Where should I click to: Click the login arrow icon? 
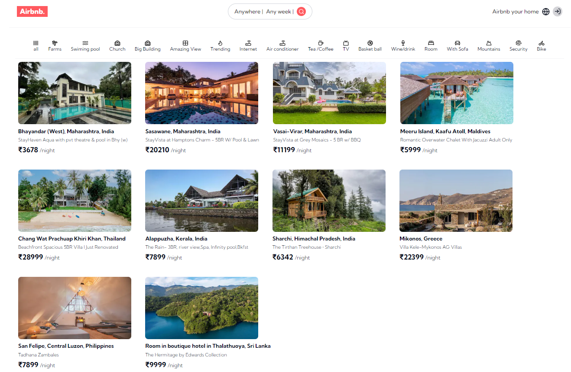click(558, 12)
